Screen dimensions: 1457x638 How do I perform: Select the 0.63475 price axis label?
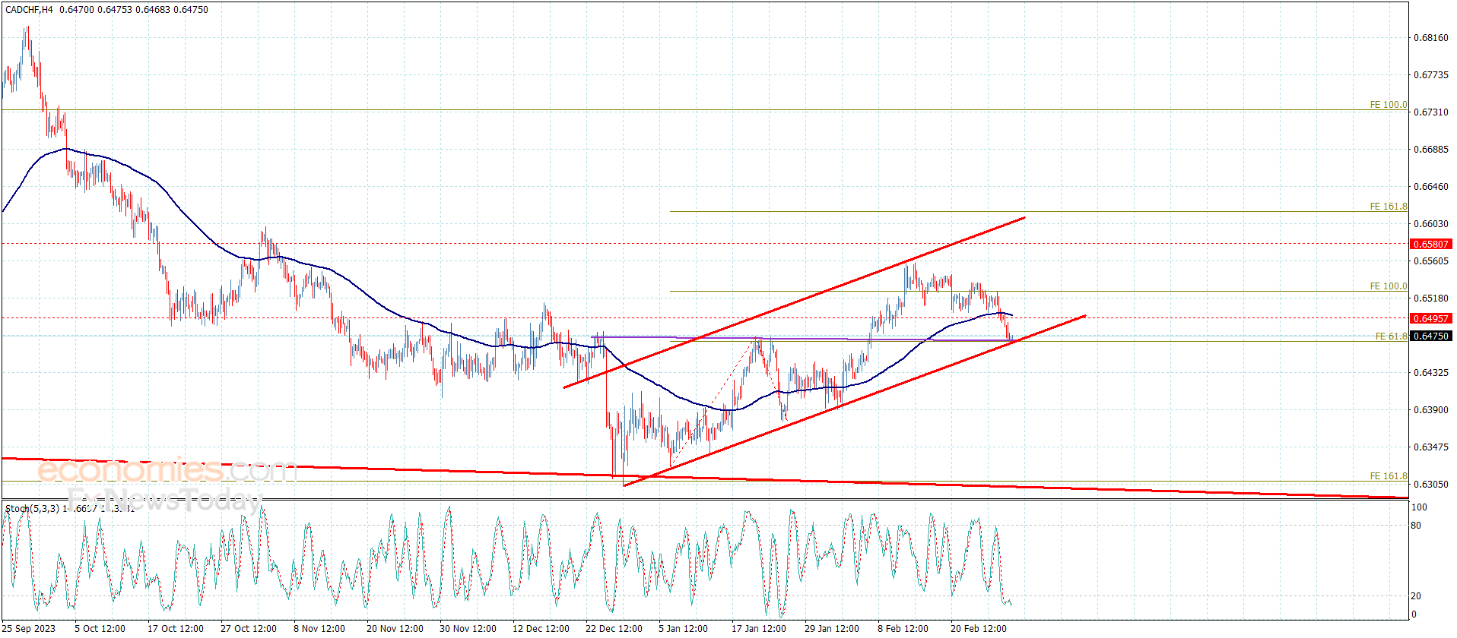point(1430,447)
